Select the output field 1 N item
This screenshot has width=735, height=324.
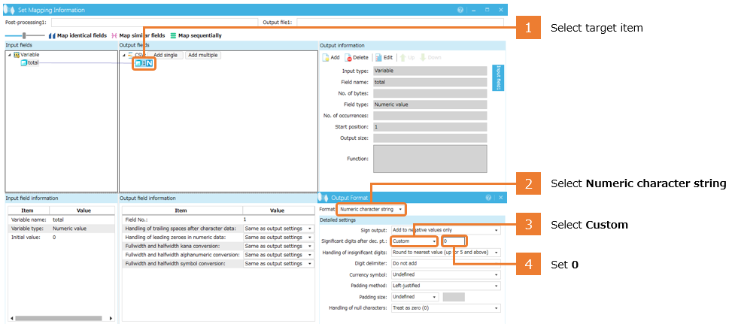coord(144,63)
